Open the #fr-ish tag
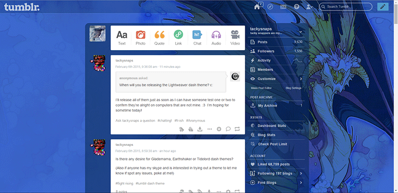 pyautogui.click(x=179, y=121)
